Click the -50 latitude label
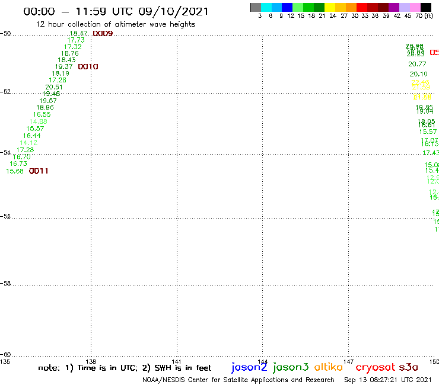Viewport: 439px width, 385px height. 5,34
